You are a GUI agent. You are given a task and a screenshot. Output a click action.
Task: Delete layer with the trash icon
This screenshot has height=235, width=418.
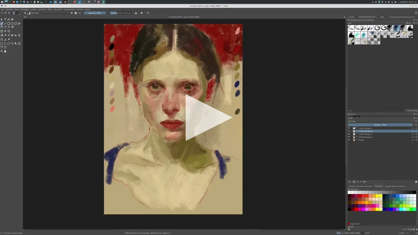tap(416, 182)
